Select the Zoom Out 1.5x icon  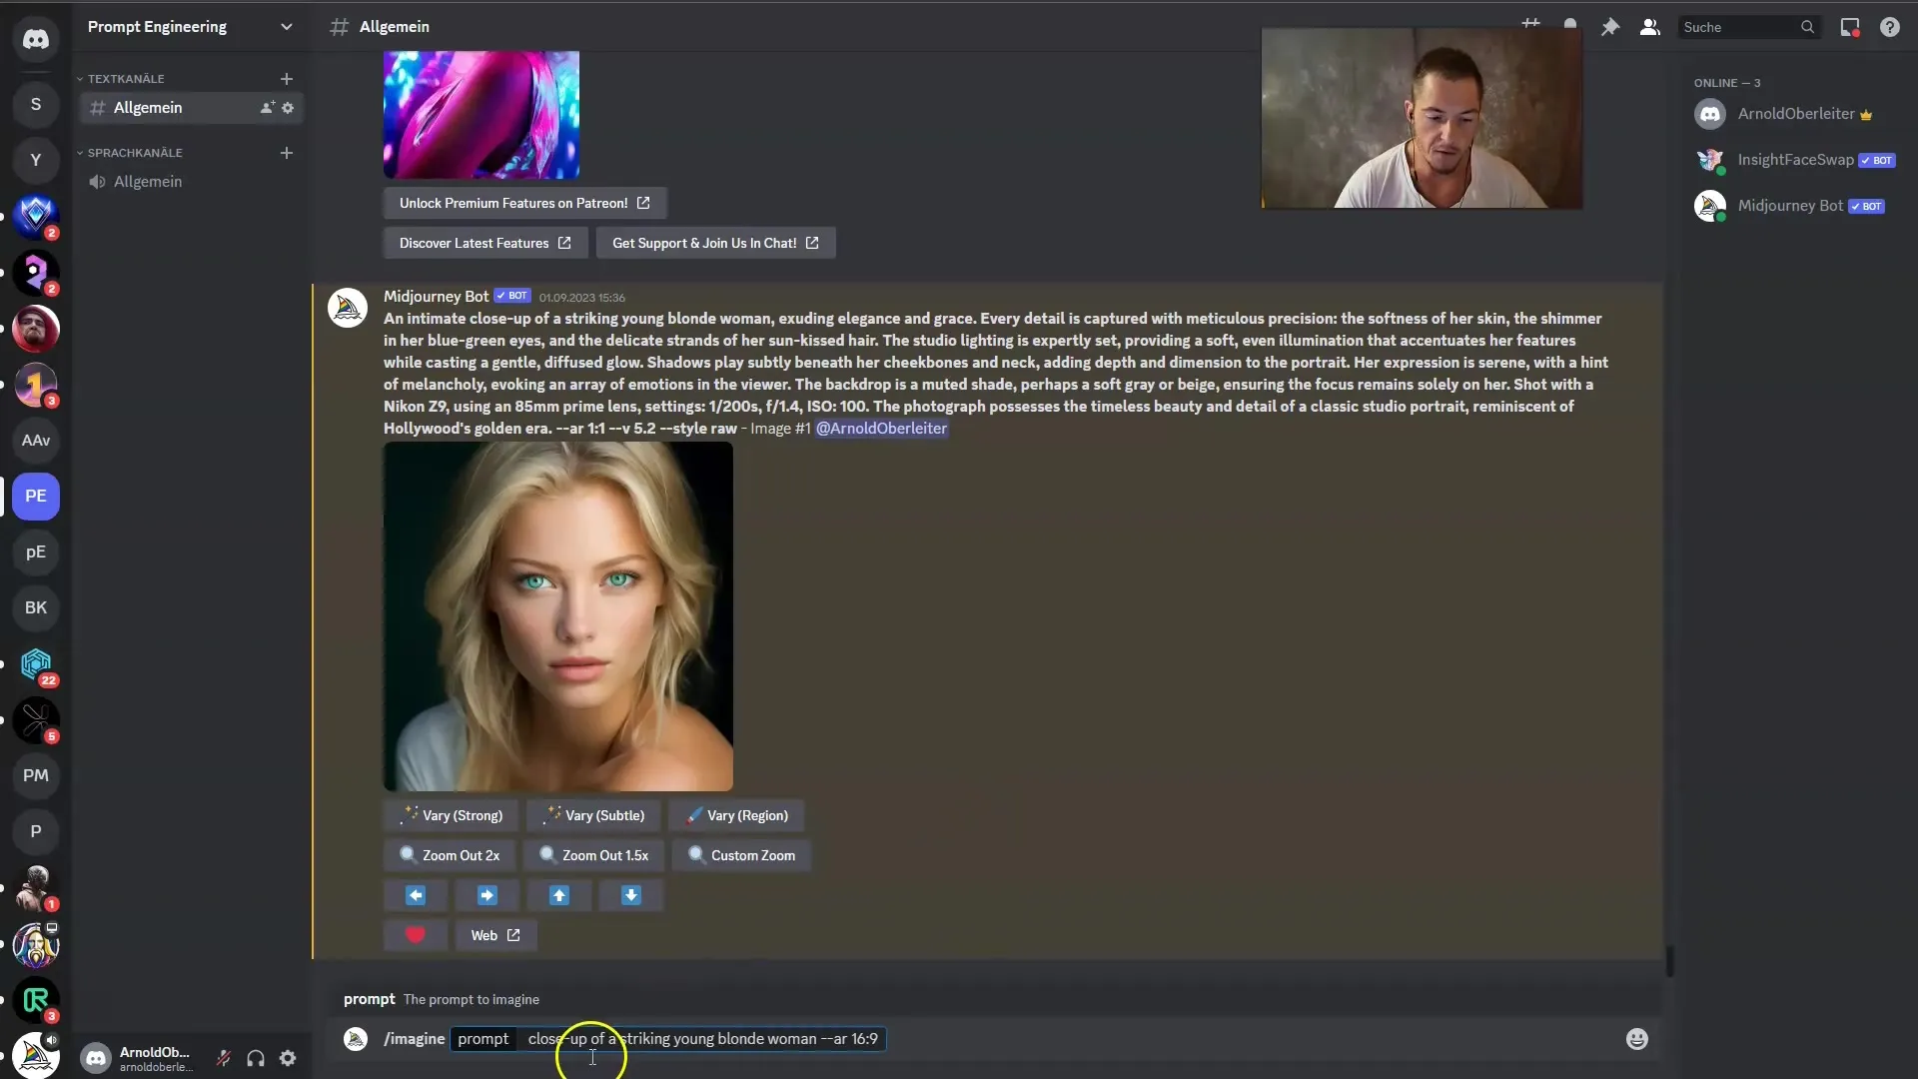point(548,855)
